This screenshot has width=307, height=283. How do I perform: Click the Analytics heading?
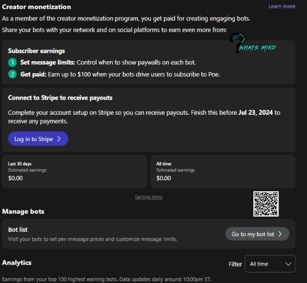pos(17,263)
